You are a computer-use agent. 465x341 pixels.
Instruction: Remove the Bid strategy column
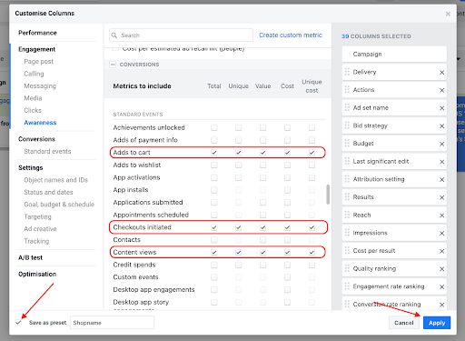click(x=441, y=126)
